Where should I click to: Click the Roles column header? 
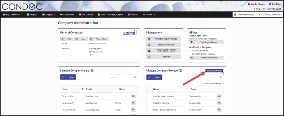[x=122, y=89]
